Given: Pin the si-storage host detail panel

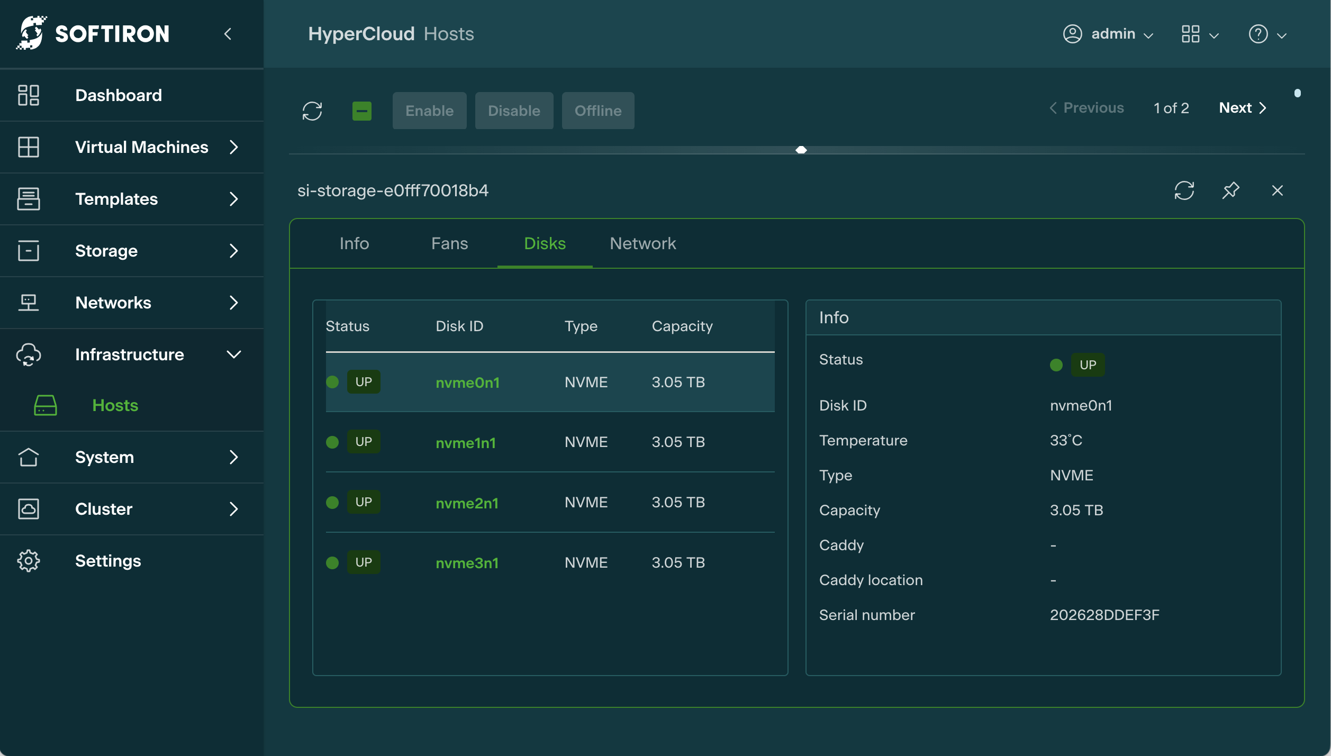Looking at the screenshot, I should click(x=1231, y=190).
